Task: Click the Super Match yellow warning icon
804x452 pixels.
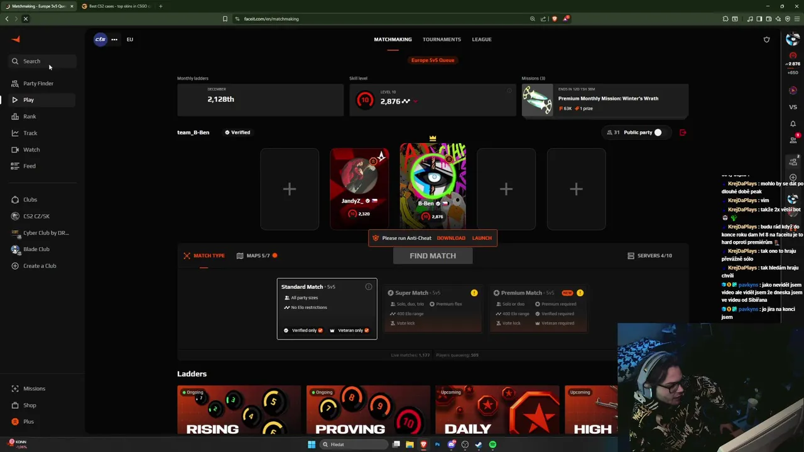Action: pos(474,293)
